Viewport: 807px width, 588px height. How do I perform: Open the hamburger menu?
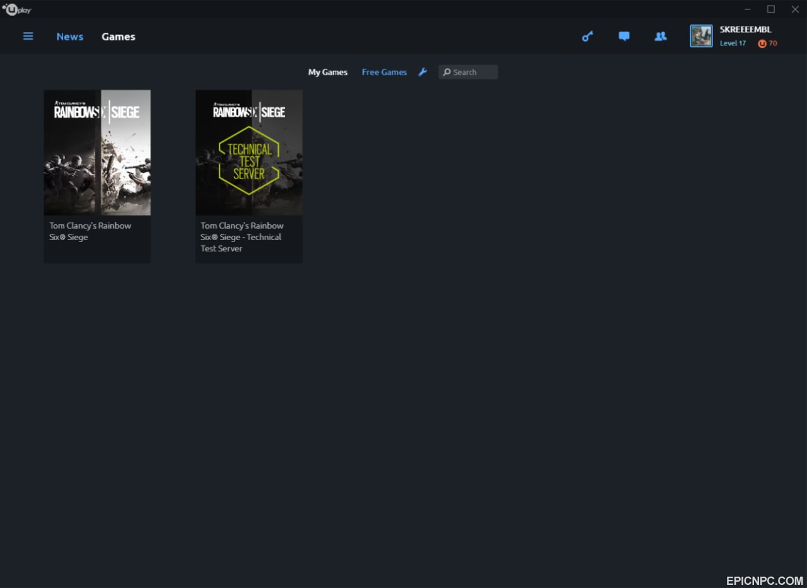coord(28,36)
